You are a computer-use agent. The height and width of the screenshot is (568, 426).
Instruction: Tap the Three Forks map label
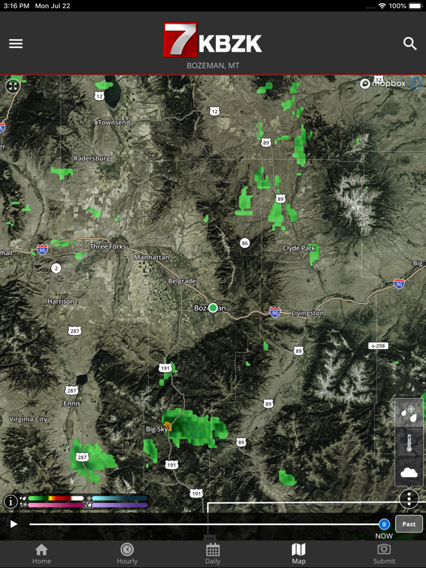[107, 247]
